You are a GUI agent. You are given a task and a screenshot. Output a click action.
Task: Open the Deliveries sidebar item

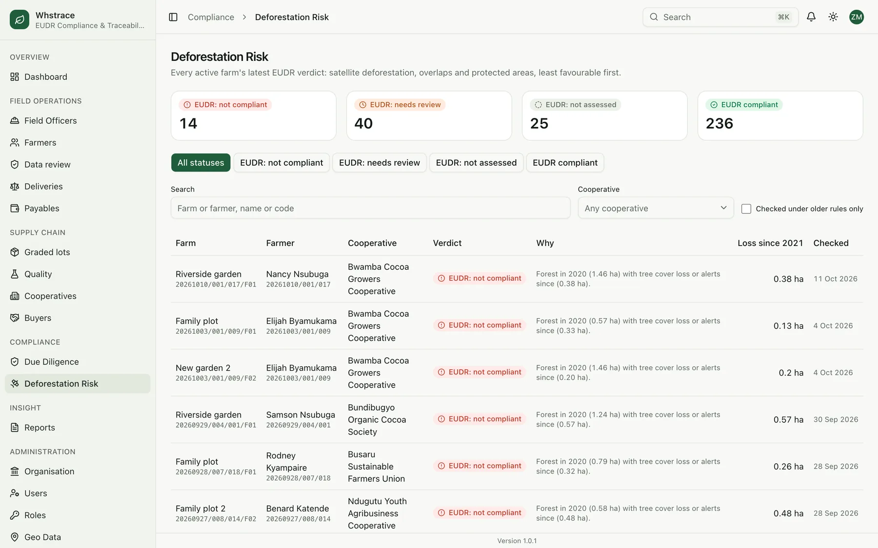coord(78,187)
